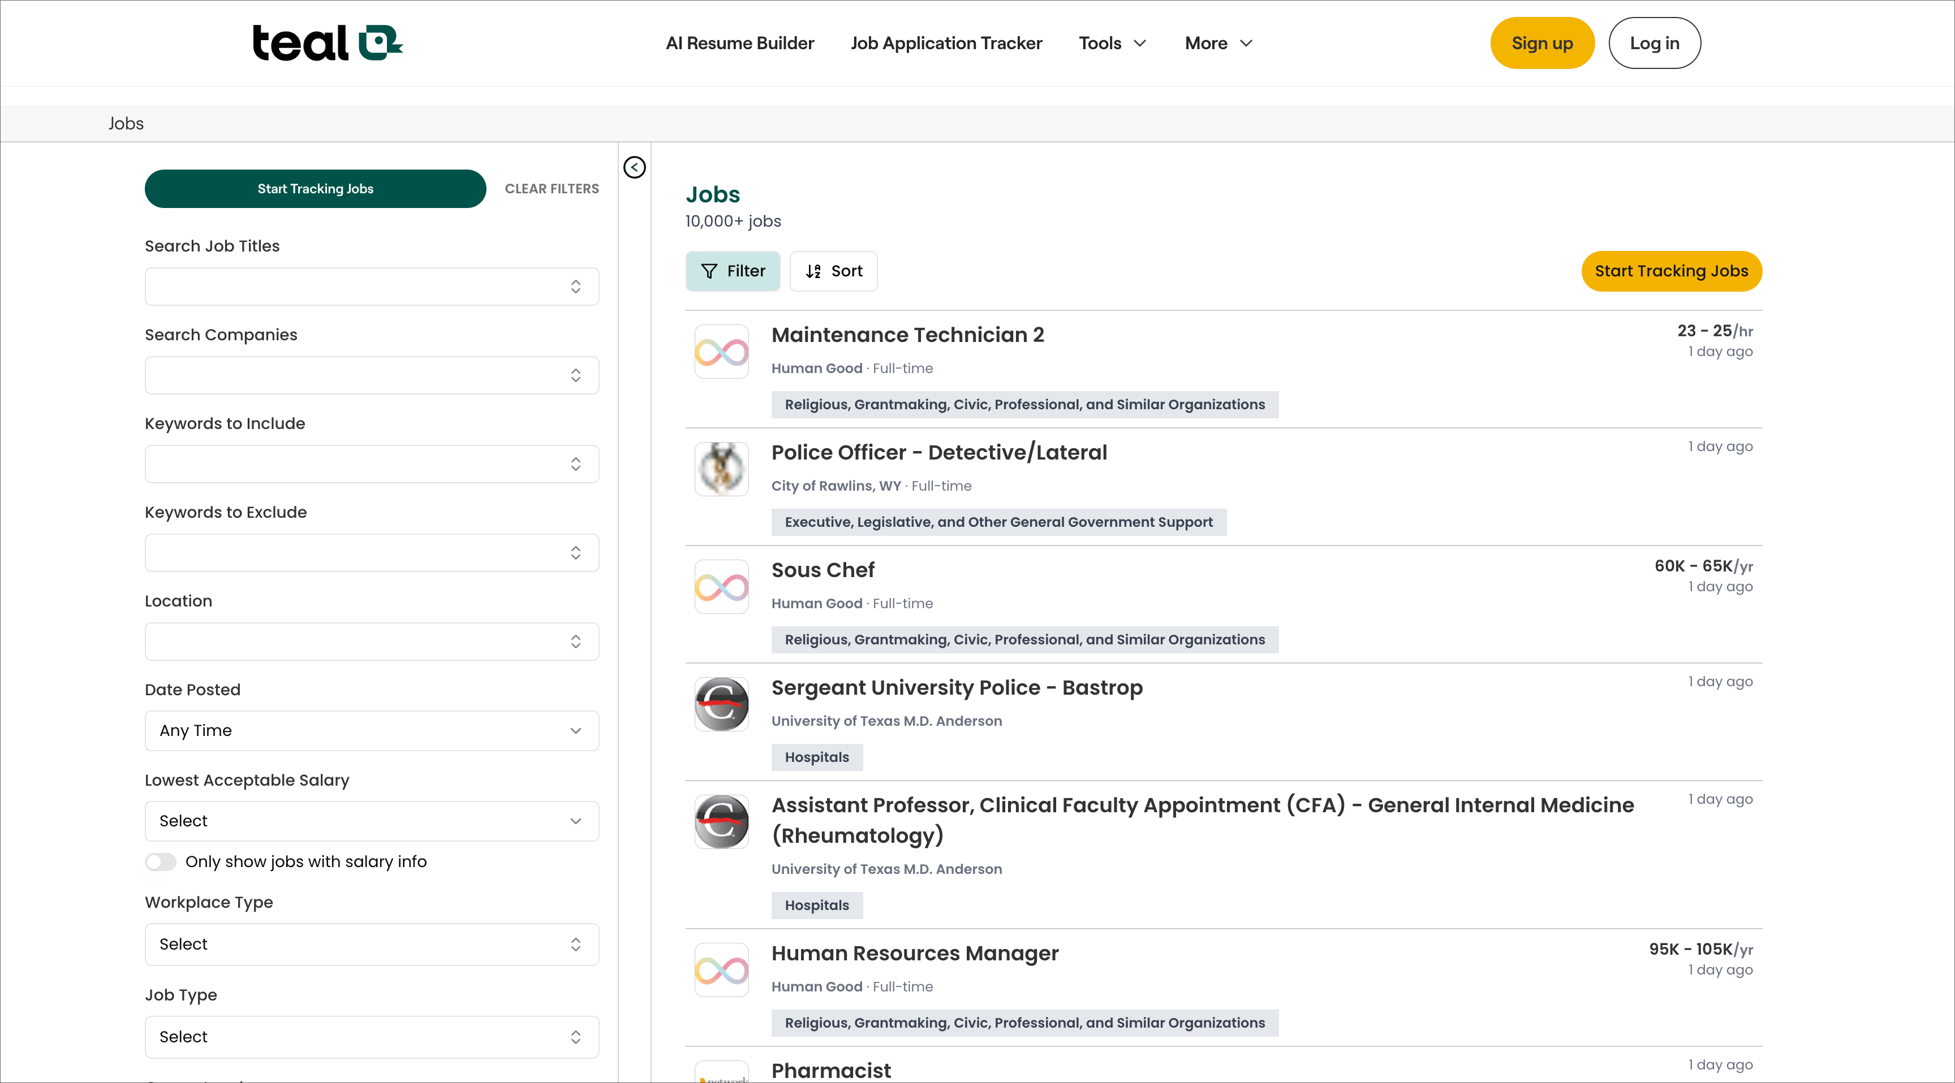1955x1083 pixels.
Task: Click the 60K - 65K/yr salary text
Action: [x=1703, y=566]
